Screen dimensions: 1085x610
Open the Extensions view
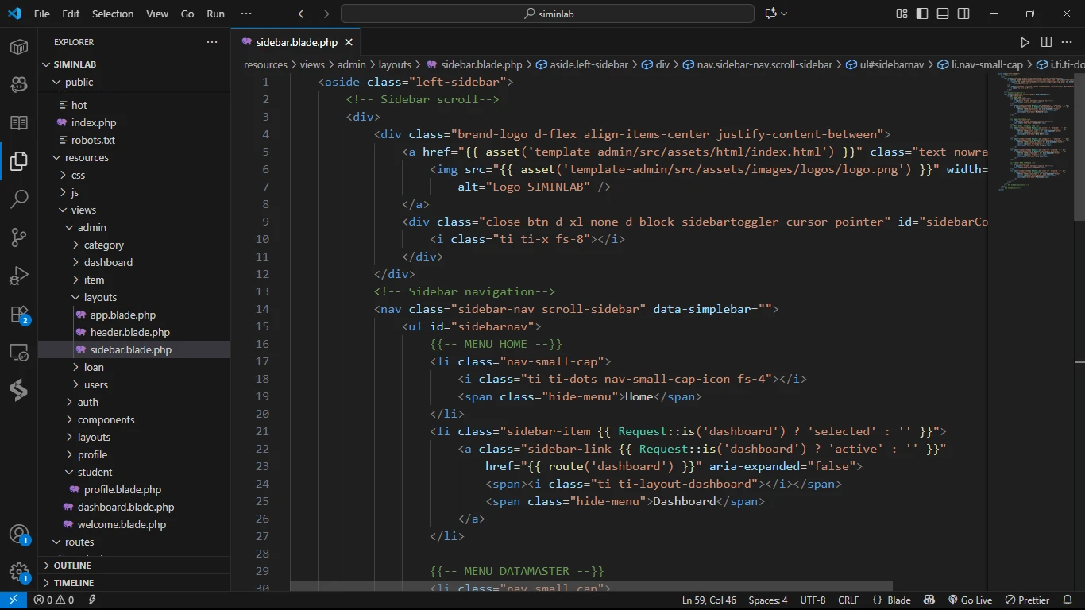19,315
